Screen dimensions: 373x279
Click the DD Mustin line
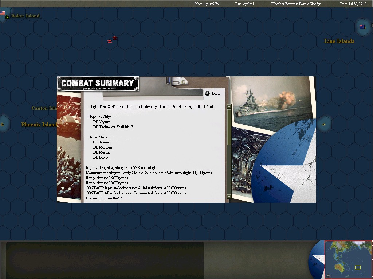click(x=101, y=152)
